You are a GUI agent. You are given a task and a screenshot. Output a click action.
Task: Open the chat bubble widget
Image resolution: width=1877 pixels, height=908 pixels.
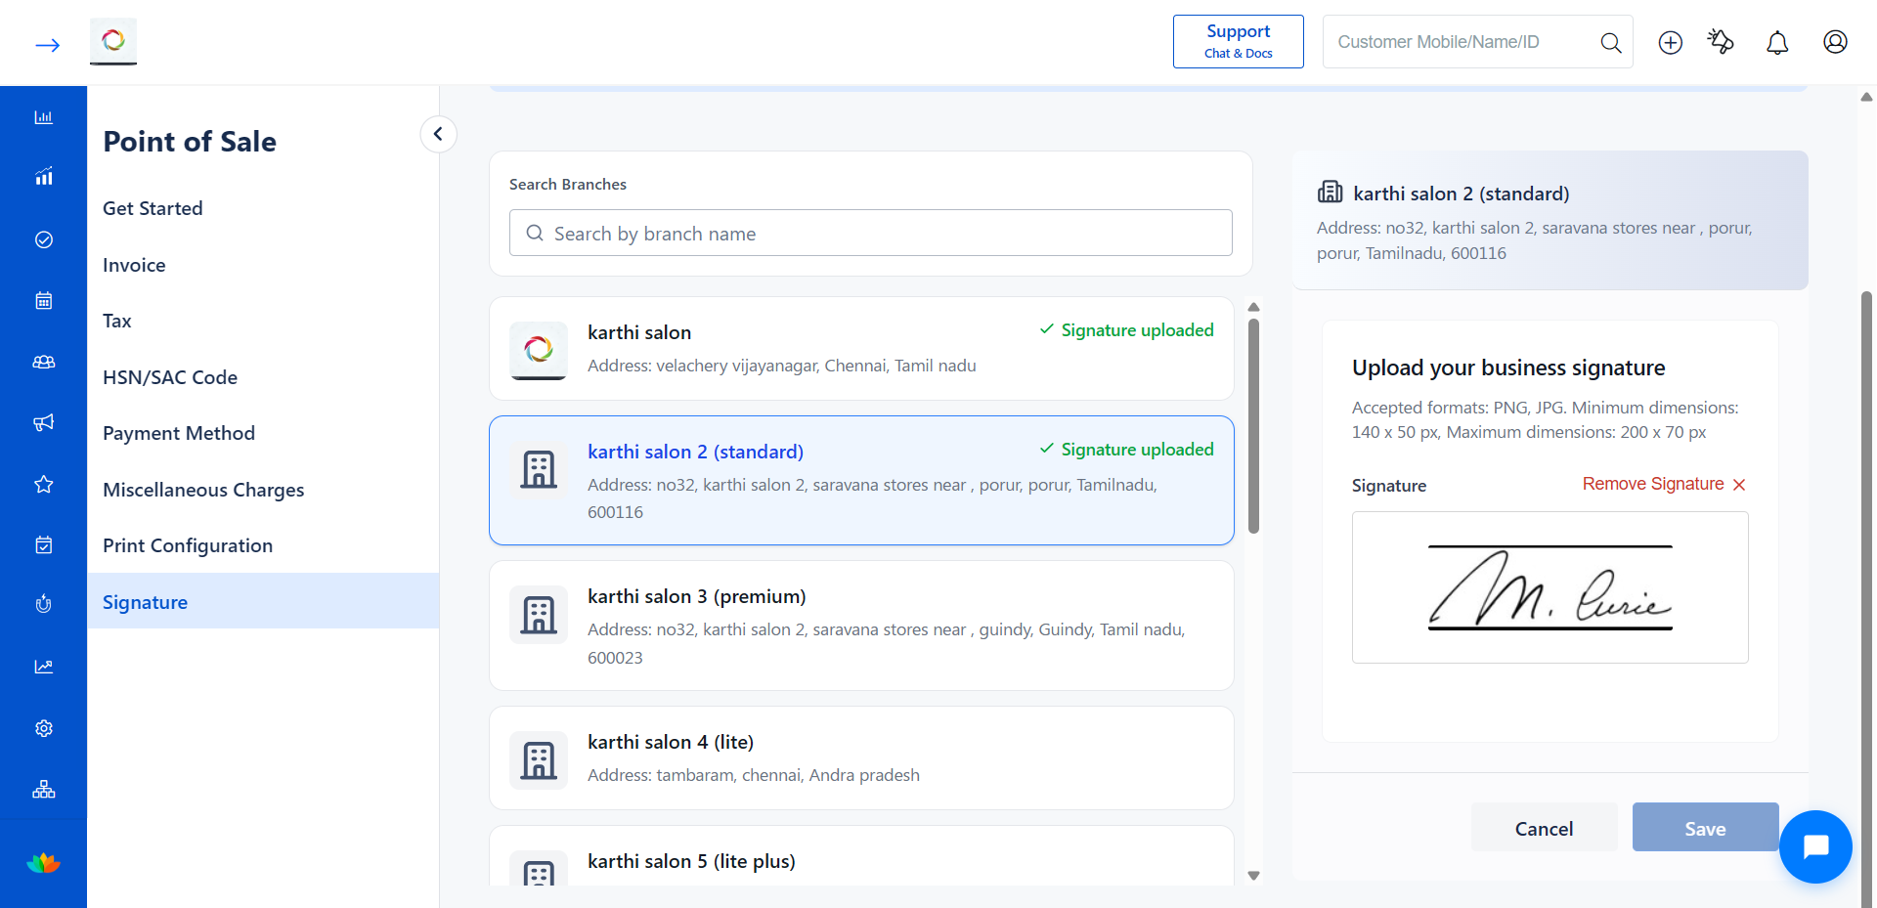(x=1815, y=846)
